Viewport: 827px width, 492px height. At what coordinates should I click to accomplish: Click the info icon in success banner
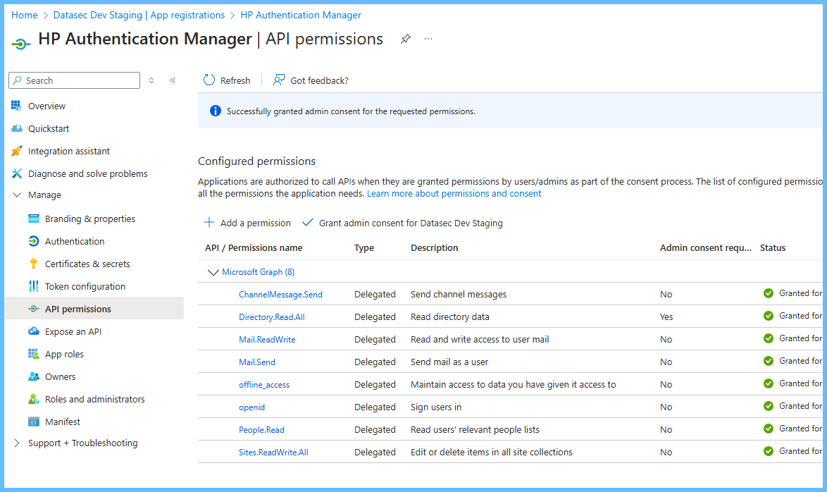tap(215, 111)
